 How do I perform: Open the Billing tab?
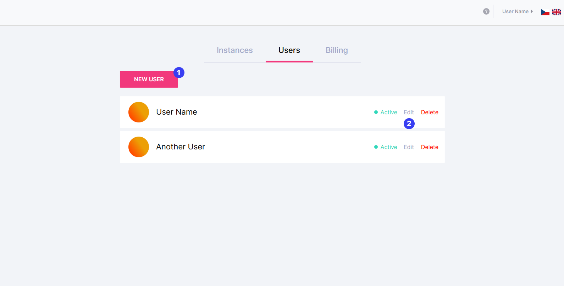point(337,50)
